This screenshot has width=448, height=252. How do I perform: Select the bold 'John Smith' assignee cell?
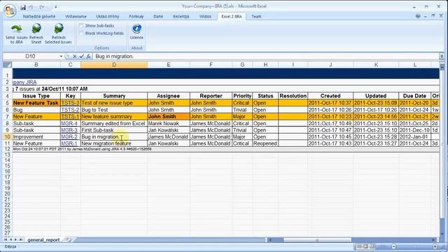(x=169, y=117)
